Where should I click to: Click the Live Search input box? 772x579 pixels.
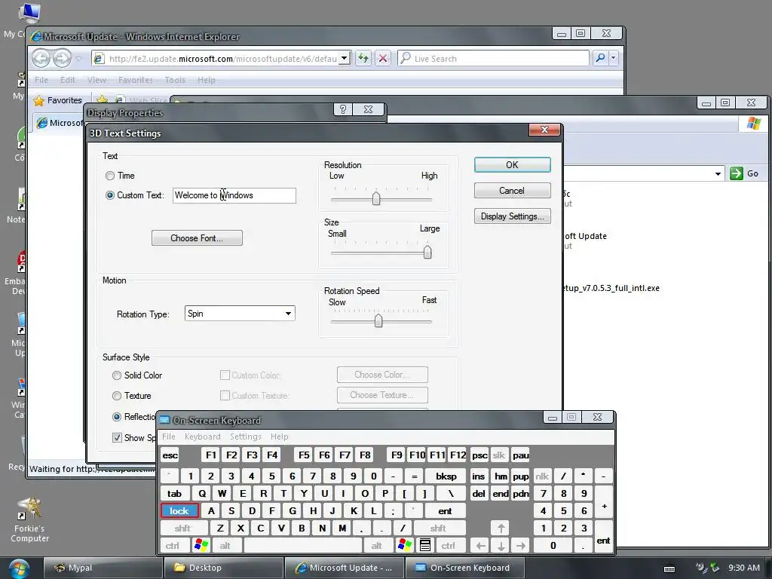[494, 59]
